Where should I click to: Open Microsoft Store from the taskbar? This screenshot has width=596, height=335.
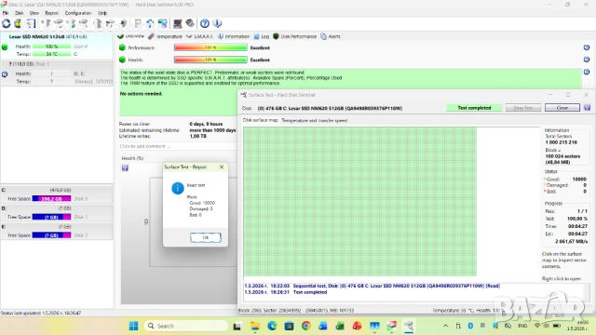(x=289, y=326)
